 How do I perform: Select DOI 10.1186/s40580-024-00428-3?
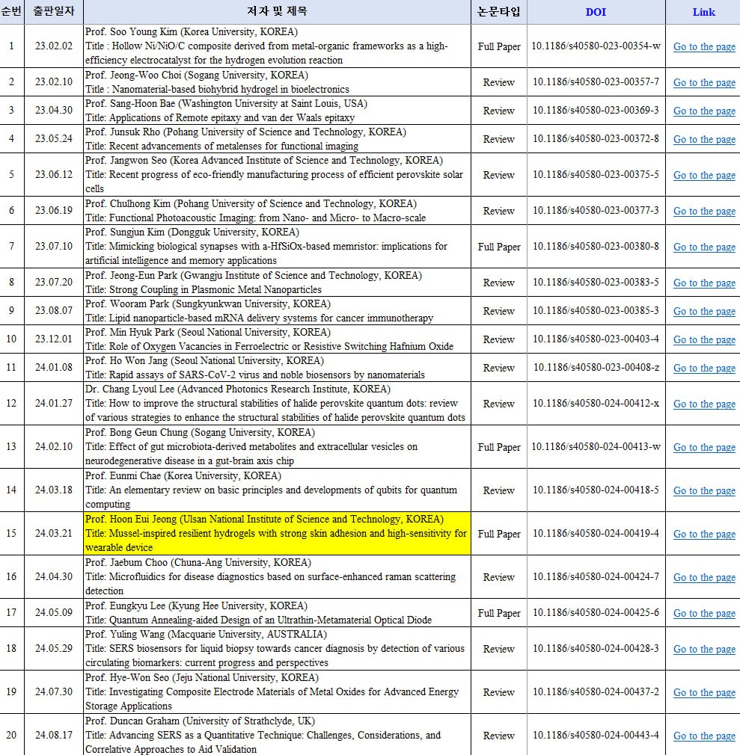click(596, 649)
